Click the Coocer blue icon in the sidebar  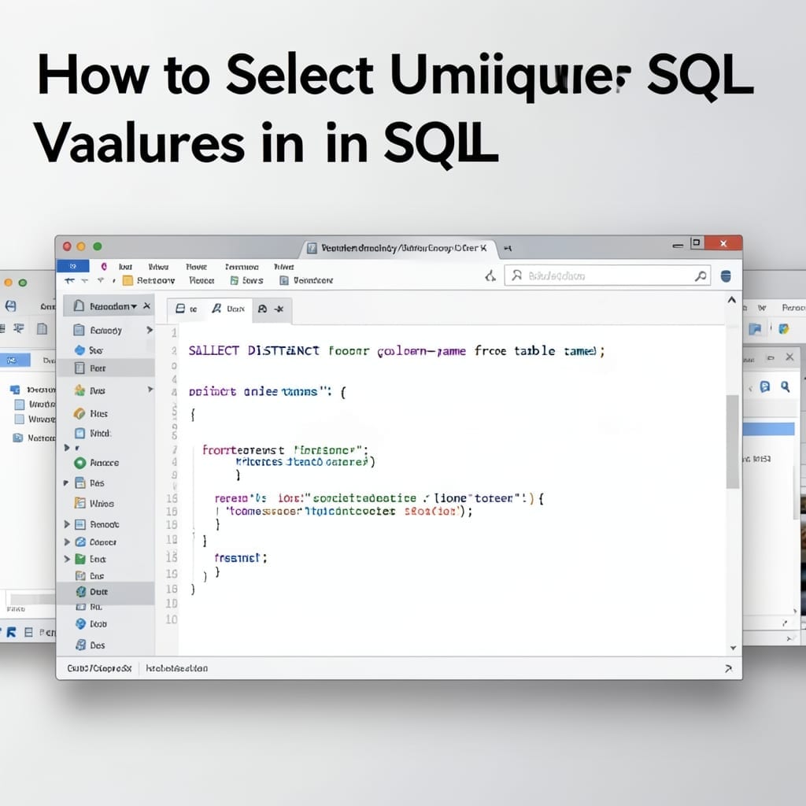point(80,542)
